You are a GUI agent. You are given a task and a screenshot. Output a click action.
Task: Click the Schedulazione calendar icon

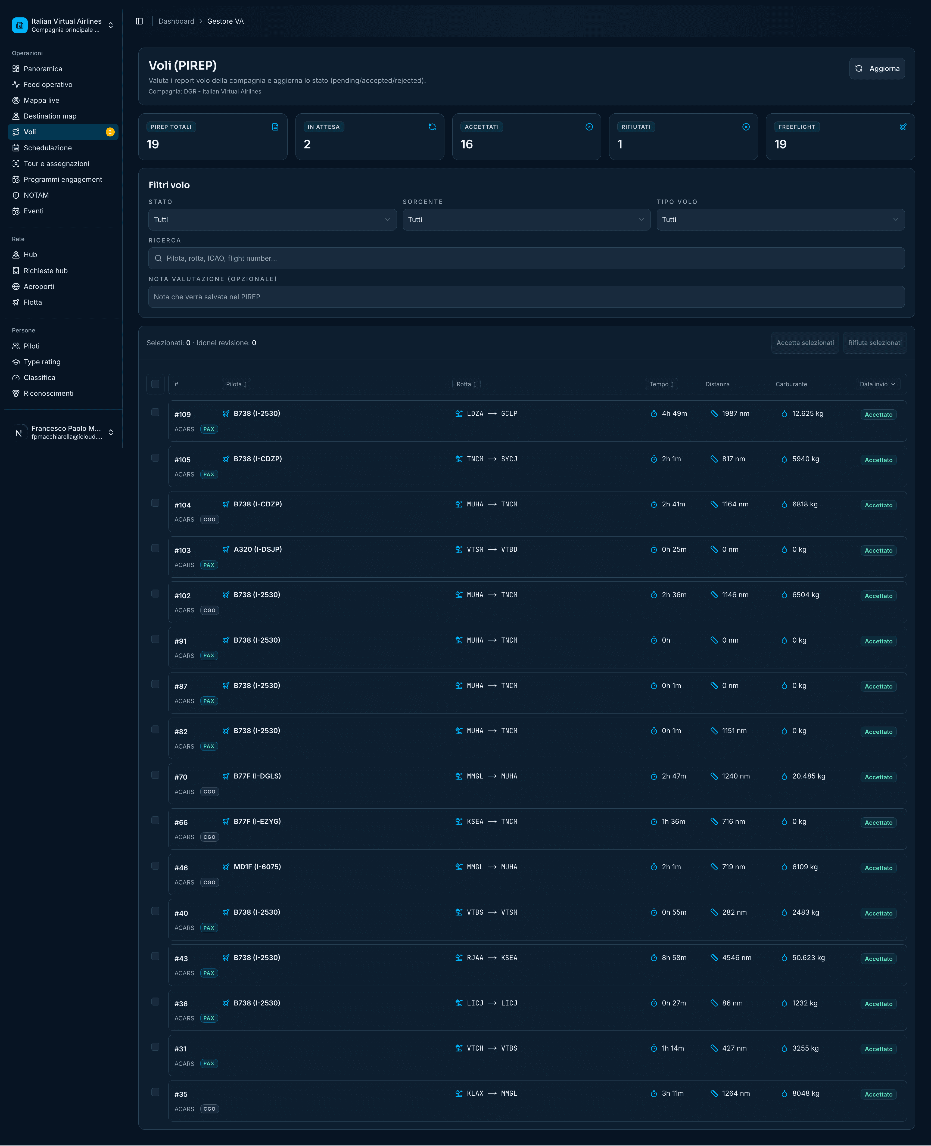pos(16,148)
